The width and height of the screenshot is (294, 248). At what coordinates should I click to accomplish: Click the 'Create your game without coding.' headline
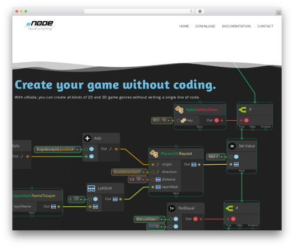pyautogui.click(x=115, y=85)
